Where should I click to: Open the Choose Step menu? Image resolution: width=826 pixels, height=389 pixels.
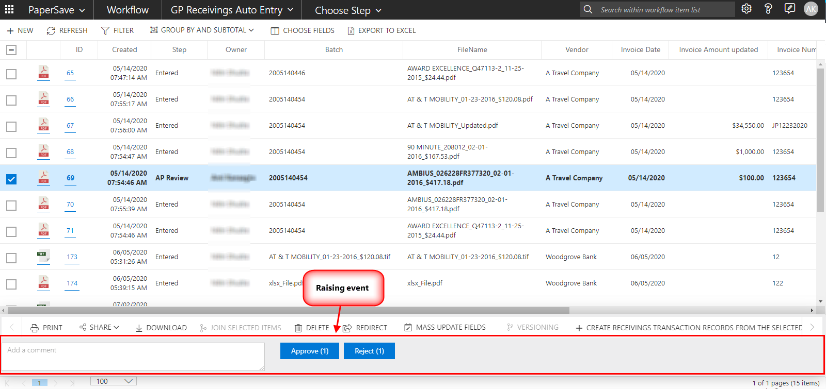[348, 10]
